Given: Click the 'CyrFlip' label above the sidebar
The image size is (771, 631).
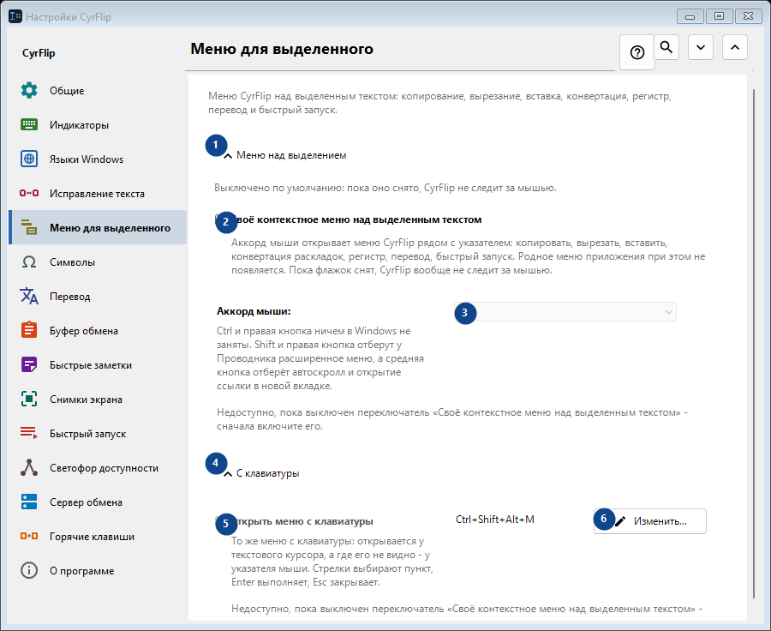Looking at the screenshot, I should [39, 53].
